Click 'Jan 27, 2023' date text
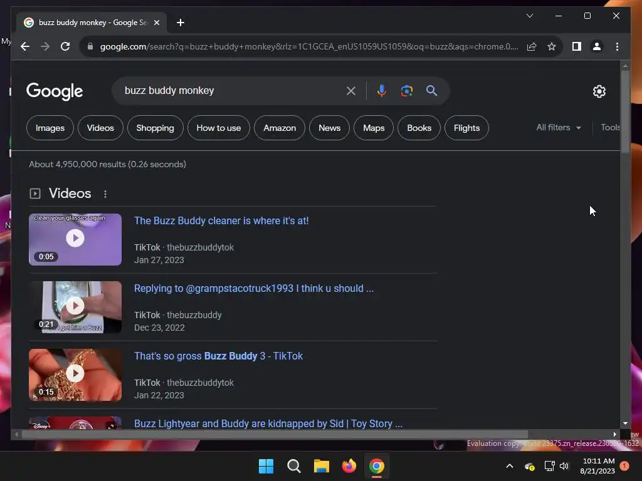Viewport: 642px width, 481px height. click(159, 260)
